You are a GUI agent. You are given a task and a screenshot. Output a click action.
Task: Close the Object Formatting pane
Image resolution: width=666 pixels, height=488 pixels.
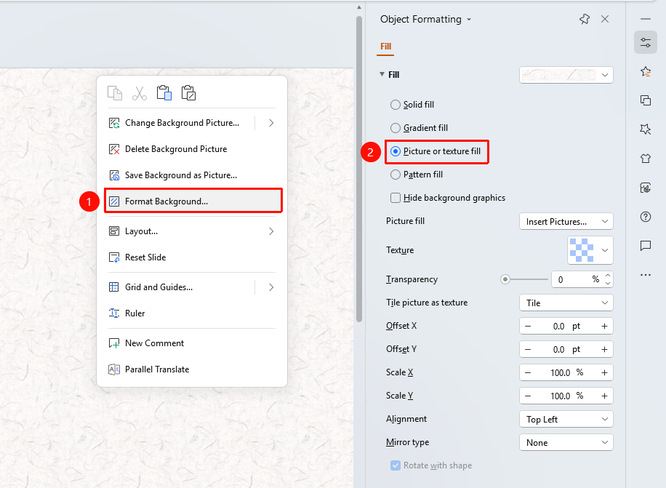[605, 19]
